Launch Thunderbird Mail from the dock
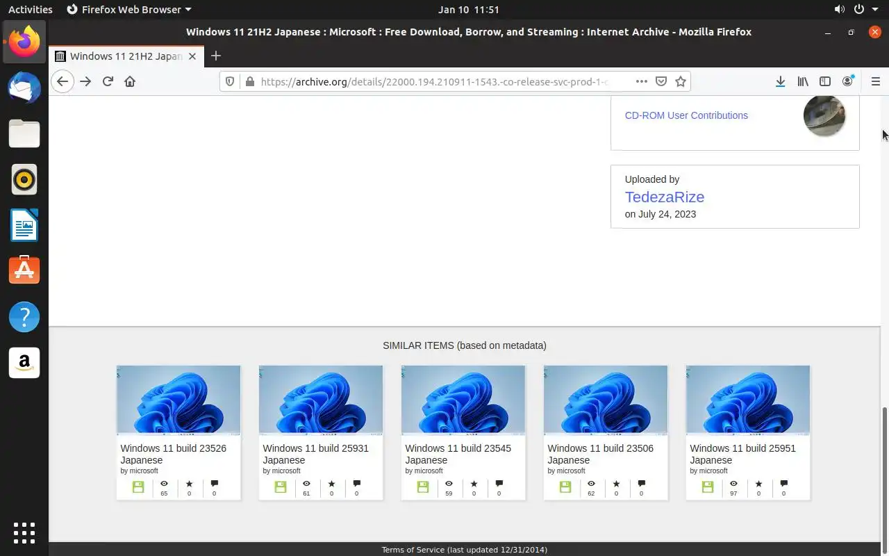This screenshot has width=889, height=556. [24, 88]
